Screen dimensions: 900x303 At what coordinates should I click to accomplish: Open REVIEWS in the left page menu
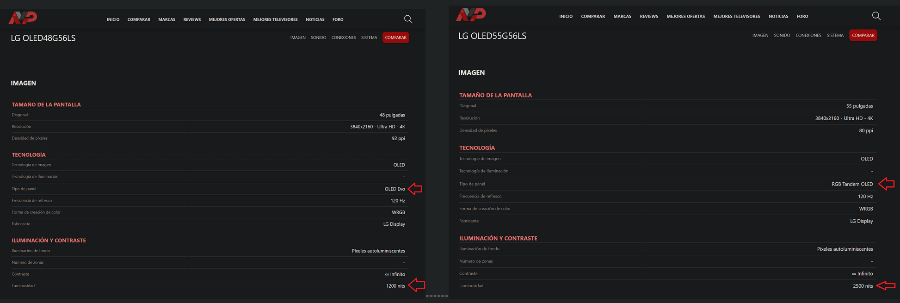pyautogui.click(x=192, y=19)
